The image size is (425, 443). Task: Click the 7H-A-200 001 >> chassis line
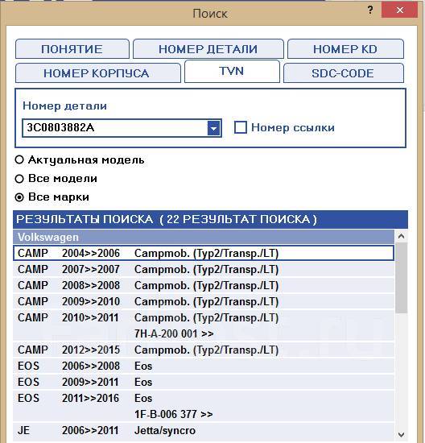[174, 333]
